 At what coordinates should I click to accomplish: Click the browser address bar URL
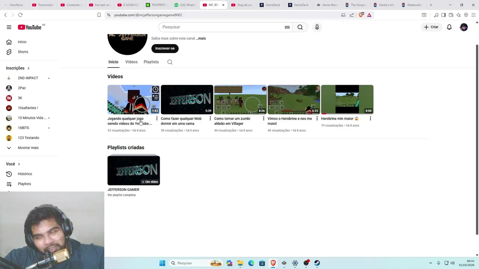coord(148,15)
